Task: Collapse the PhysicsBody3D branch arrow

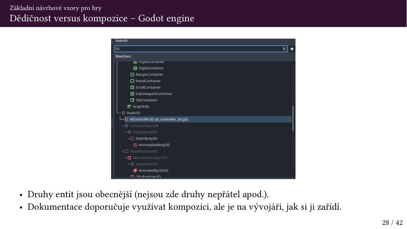Action: (126, 132)
